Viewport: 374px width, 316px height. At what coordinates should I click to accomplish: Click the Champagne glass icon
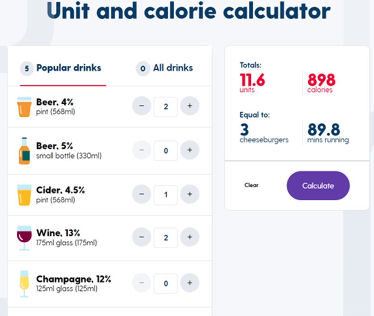tap(24, 284)
